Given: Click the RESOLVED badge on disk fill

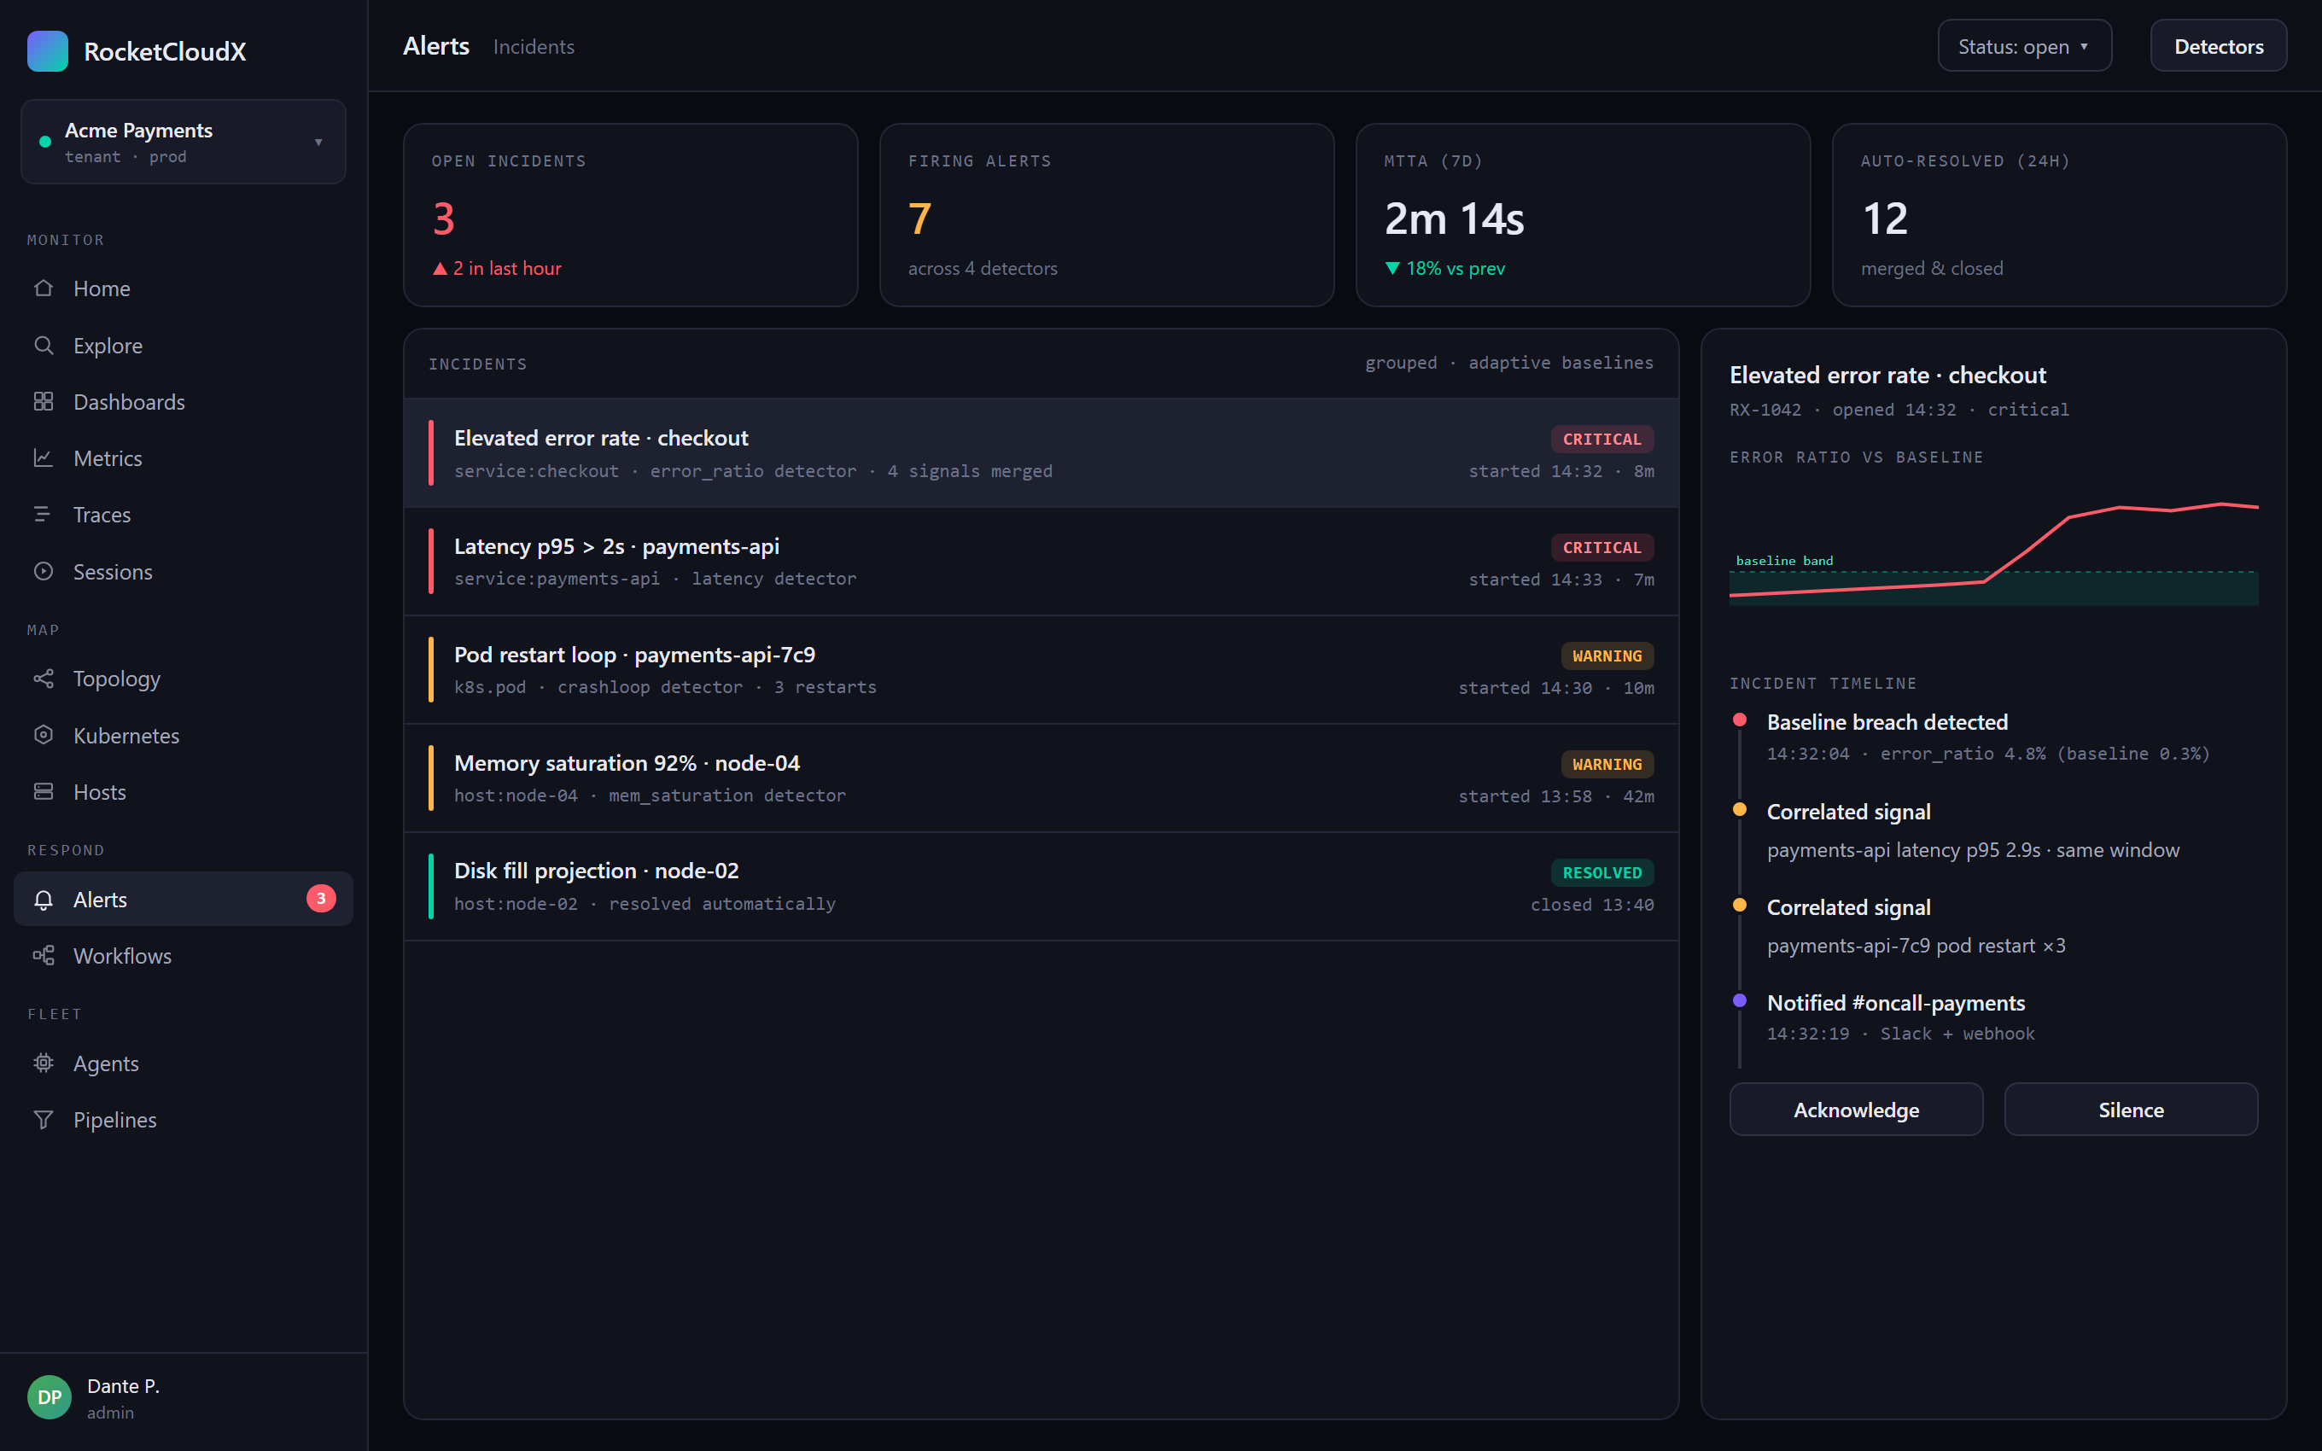Looking at the screenshot, I should coord(1601,872).
